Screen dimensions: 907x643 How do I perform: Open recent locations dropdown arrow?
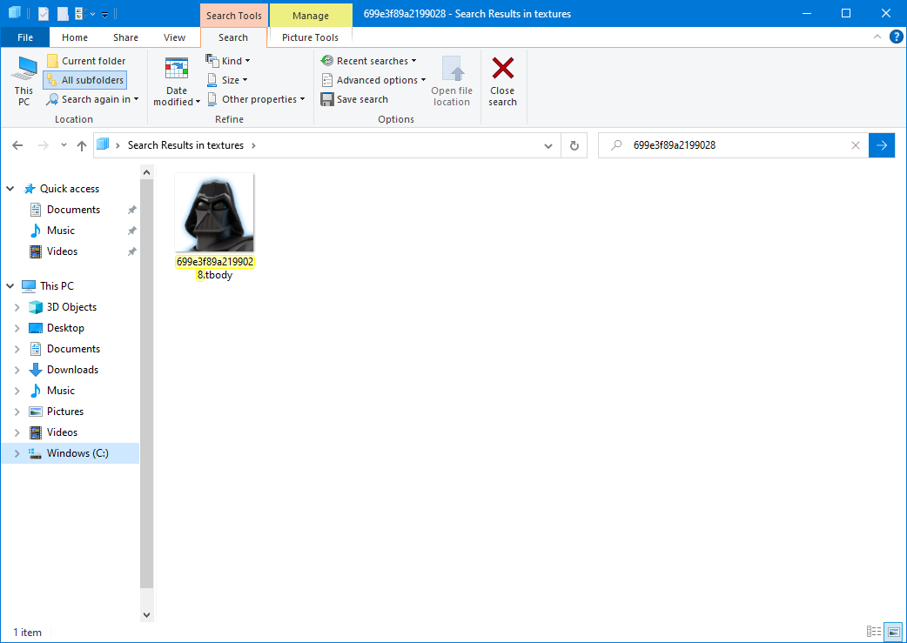click(64, 145)
